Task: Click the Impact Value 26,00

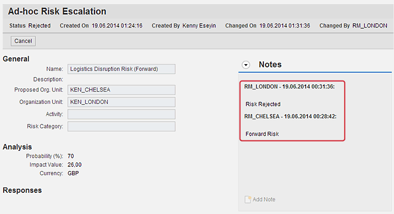Action: point(75,165)
